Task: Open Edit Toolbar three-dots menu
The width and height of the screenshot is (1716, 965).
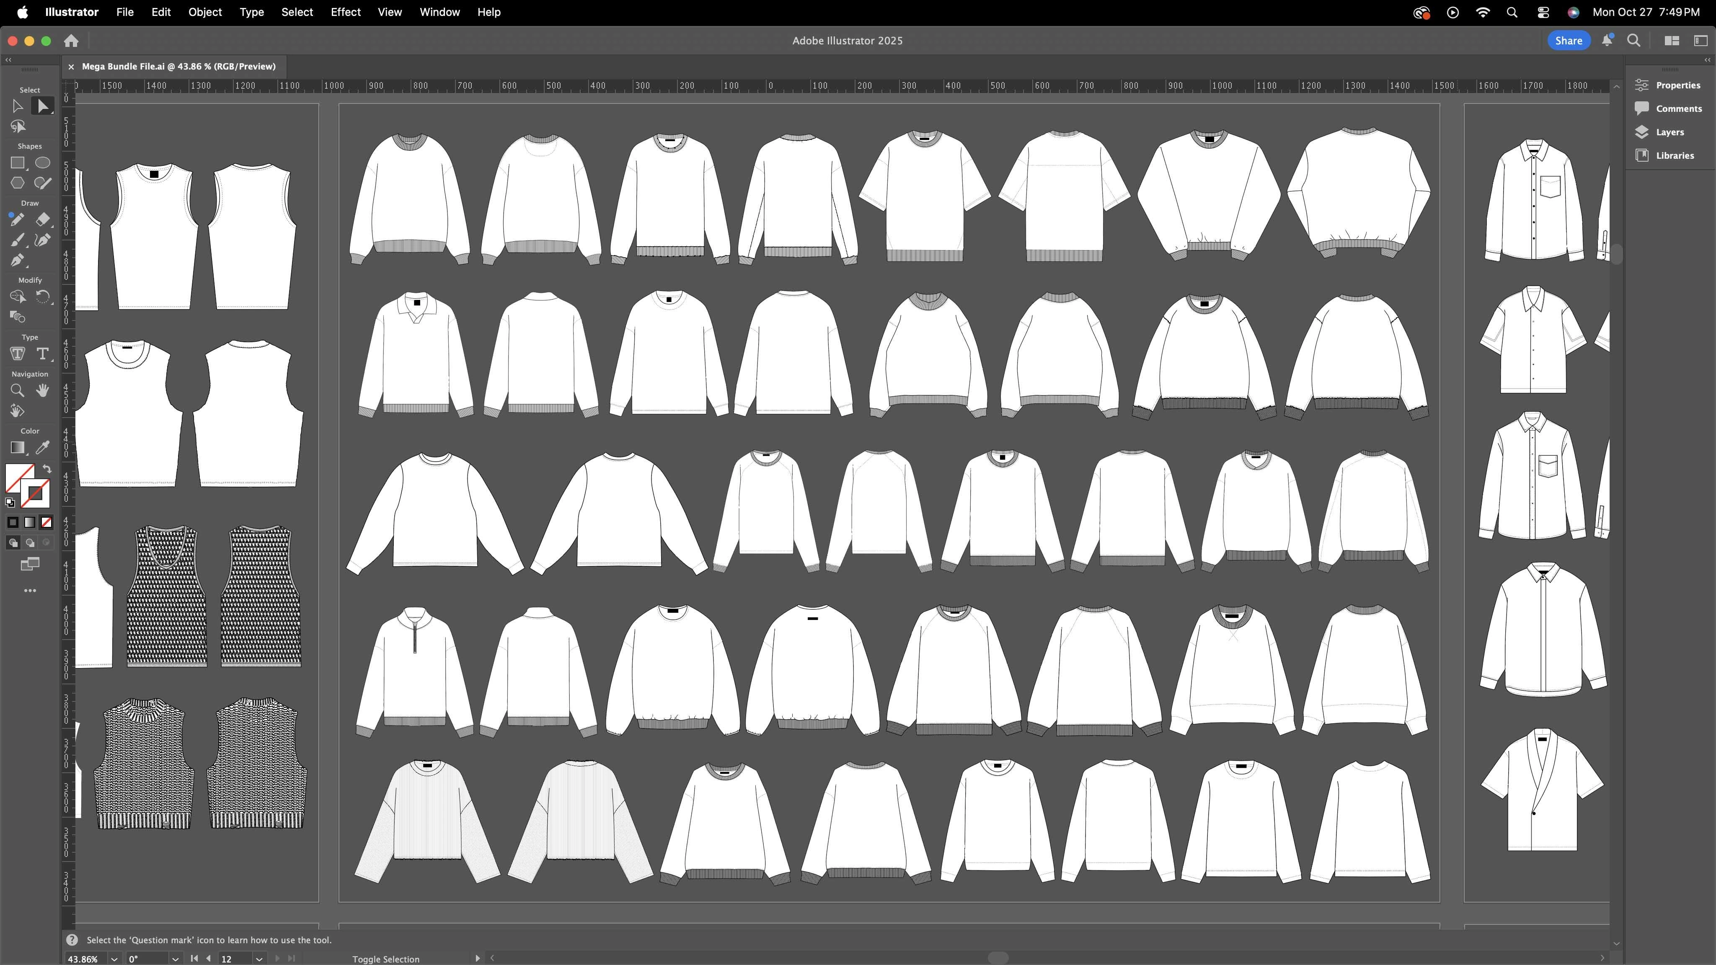Action: coord(30,591)
